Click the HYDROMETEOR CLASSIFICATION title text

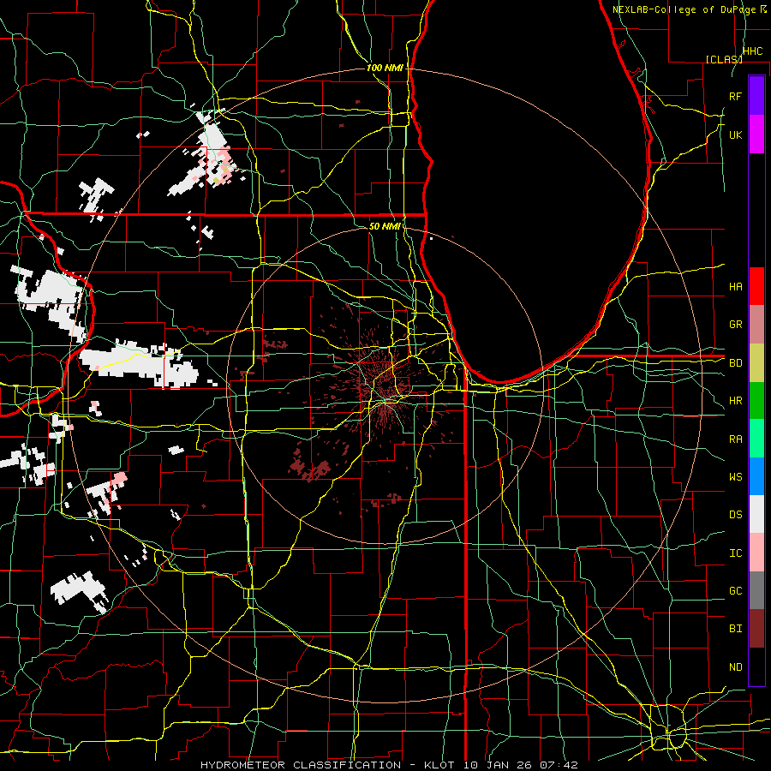[301, 765]
